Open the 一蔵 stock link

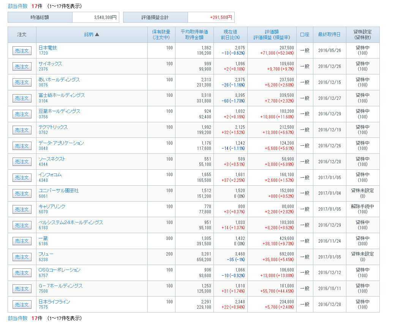pos(43,238)
